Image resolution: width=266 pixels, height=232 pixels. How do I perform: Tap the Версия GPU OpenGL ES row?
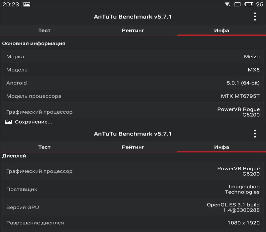click(133, 207)
